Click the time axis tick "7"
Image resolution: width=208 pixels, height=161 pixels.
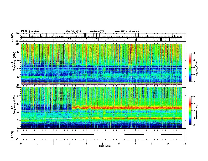point(136,144)
